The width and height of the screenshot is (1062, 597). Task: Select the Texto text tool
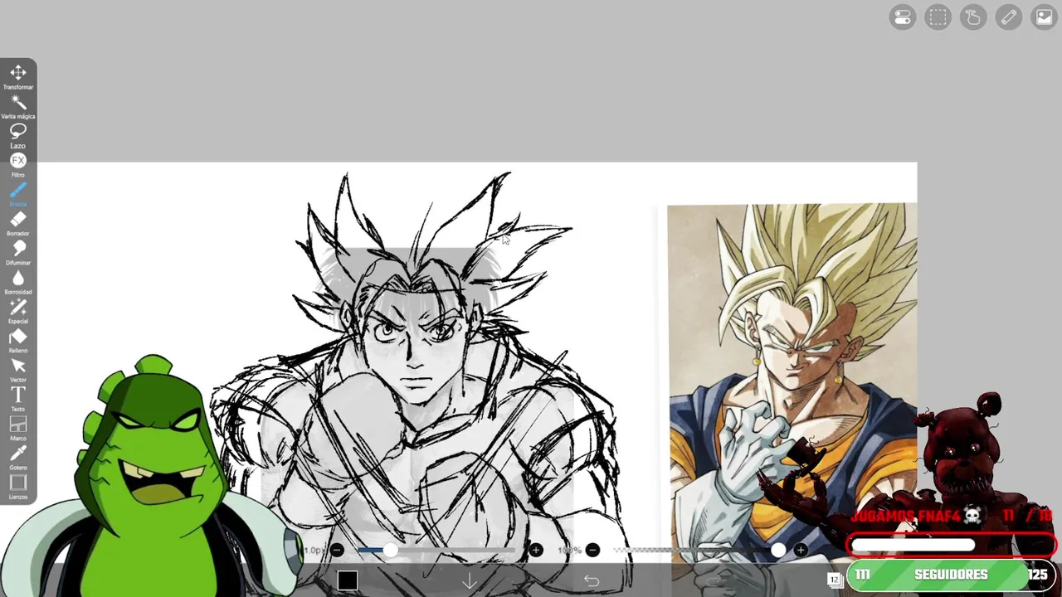click(x=18, y=398)
